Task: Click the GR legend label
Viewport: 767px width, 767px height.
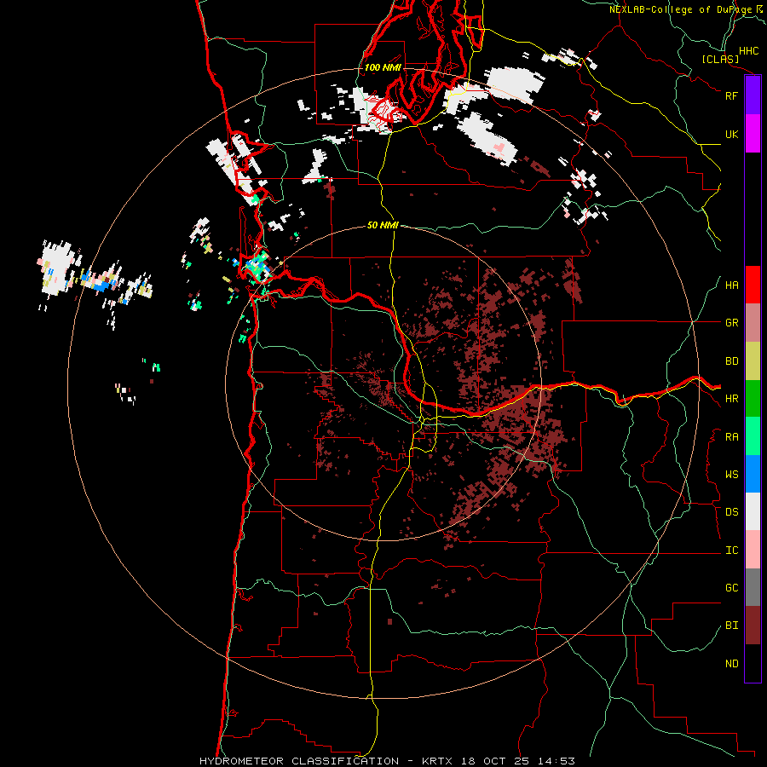Action: (731, 323)
